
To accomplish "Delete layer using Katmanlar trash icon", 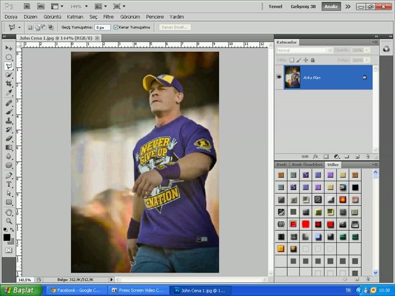I will click(368, 157).
